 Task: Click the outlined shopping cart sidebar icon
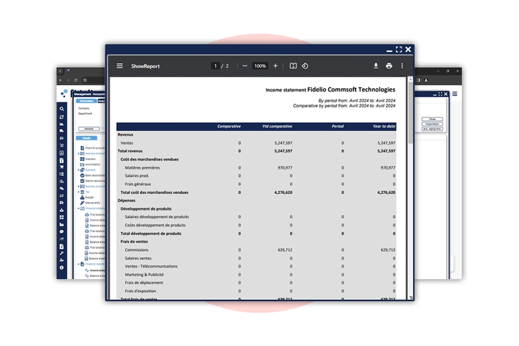(x=62, y=145)
